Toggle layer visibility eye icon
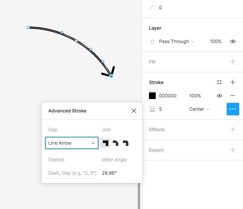The image size is (243, 209). (x=233, y=41)
